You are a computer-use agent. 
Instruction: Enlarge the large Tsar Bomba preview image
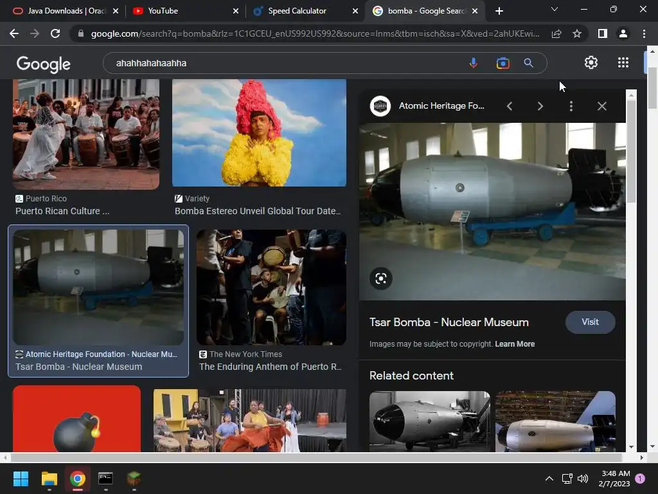click(x=492, y=211)
